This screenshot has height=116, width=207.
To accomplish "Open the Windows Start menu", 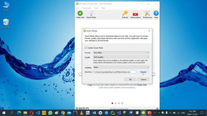I will pyautogui.click(x=4, y=113).
